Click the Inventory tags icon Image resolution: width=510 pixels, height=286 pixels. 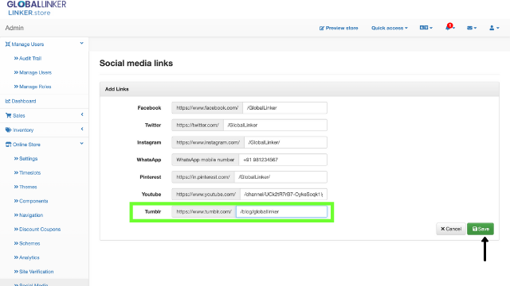(9, 130)
